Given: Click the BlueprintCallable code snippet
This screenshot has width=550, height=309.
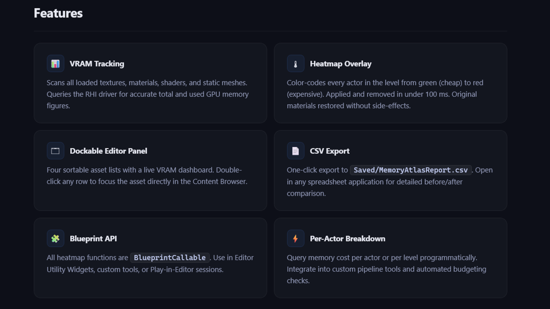Looking at the screenshot, I should (170, 257).
